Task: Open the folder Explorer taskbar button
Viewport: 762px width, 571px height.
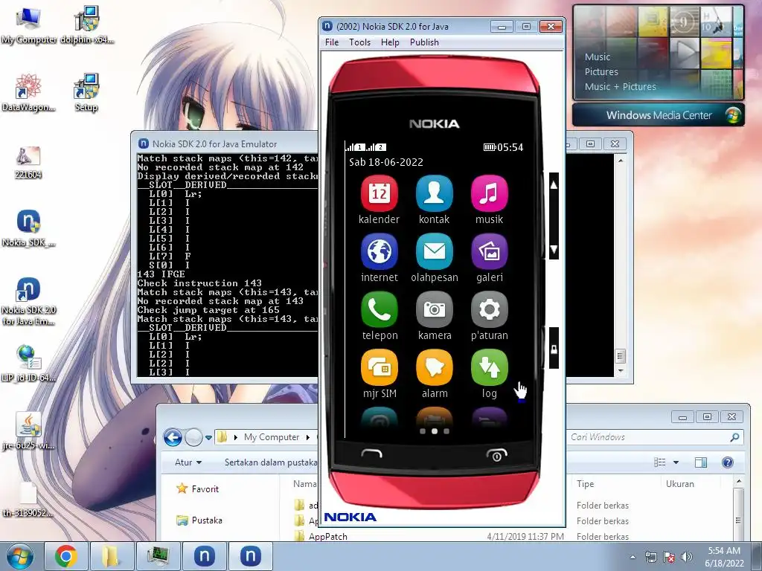Action: point(111,556)
